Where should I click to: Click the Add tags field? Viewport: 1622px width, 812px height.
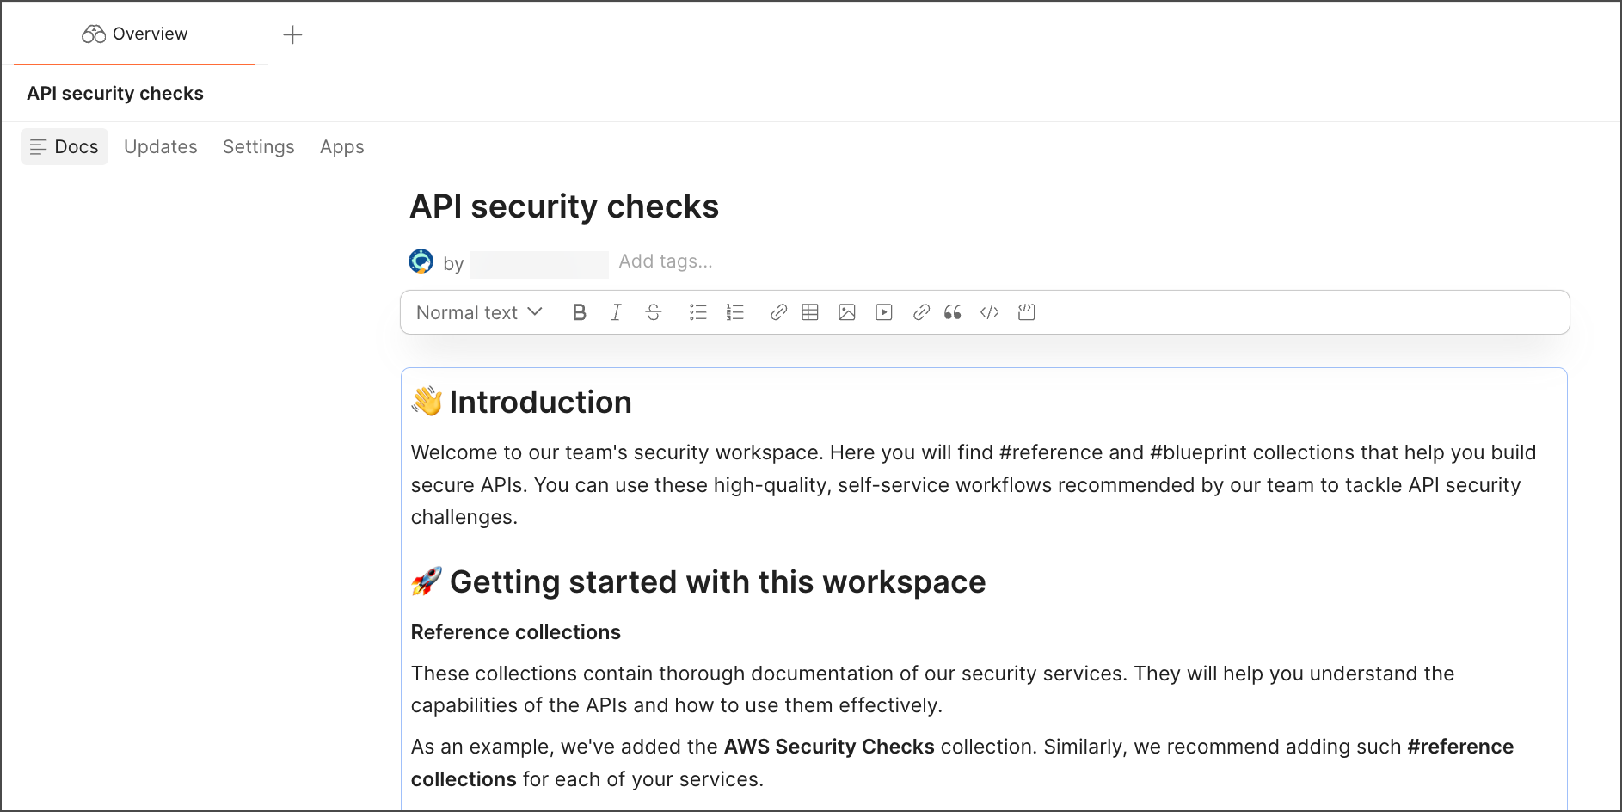[x=665, y=261]
